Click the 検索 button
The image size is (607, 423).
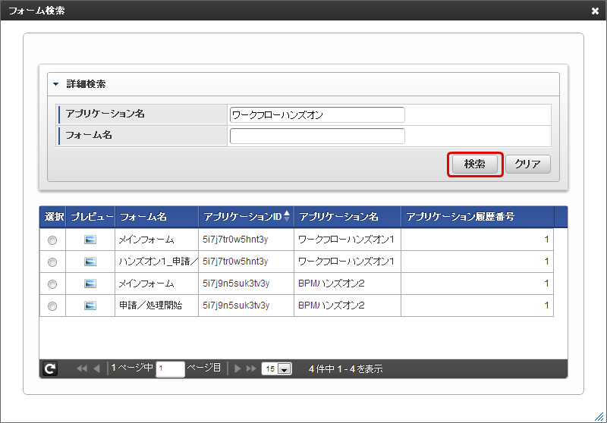click(475, 164)
